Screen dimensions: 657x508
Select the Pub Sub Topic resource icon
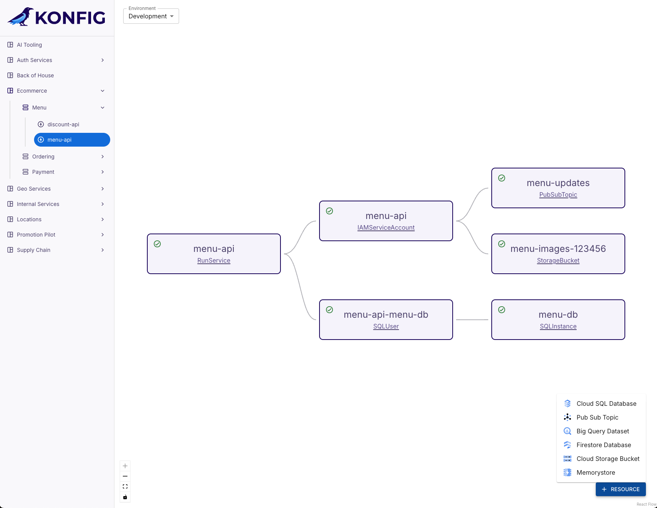pyautogui.click(x=567, y=417)
